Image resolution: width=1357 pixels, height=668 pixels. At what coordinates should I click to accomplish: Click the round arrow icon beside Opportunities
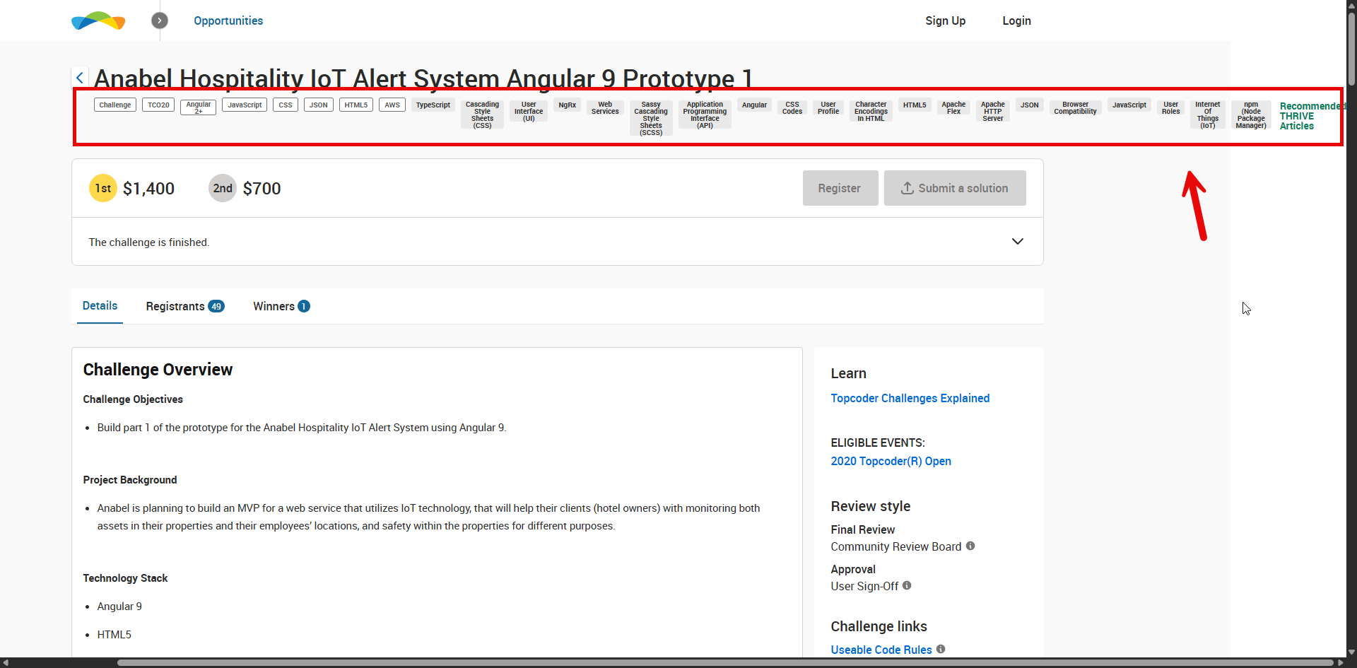click(160, 20)
